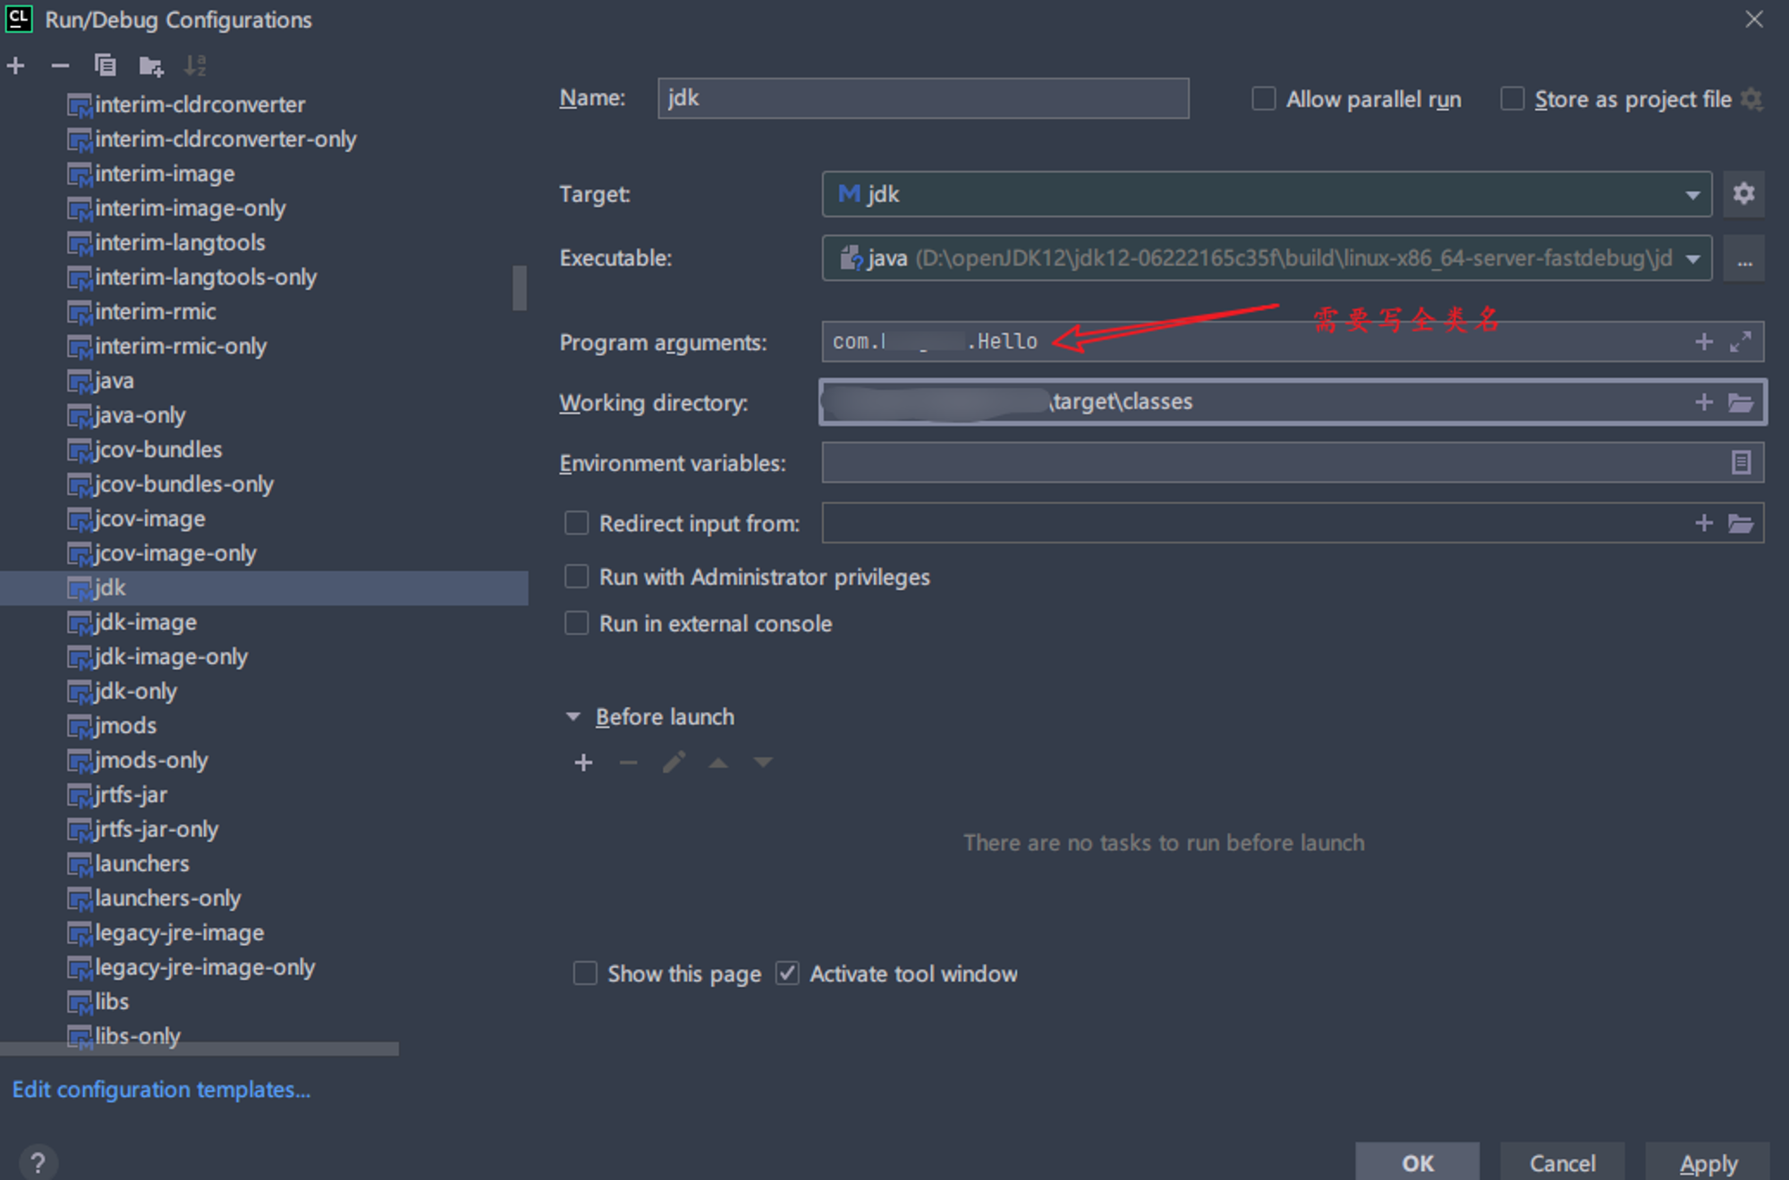Select jrtfs-jar configuration
This screenshot has width=1789, height=1180.
point(131,795)
